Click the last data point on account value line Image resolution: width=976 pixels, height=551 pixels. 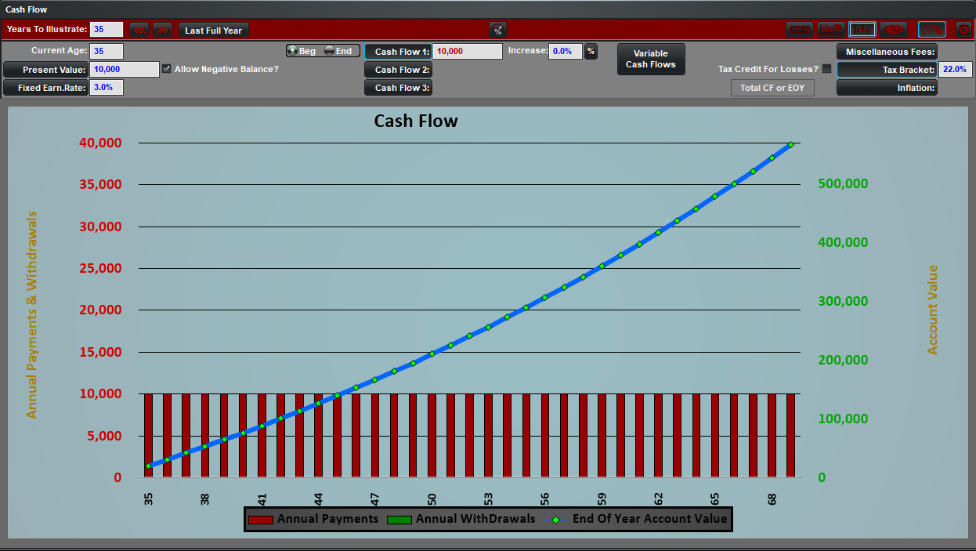[x=790, y=144]
